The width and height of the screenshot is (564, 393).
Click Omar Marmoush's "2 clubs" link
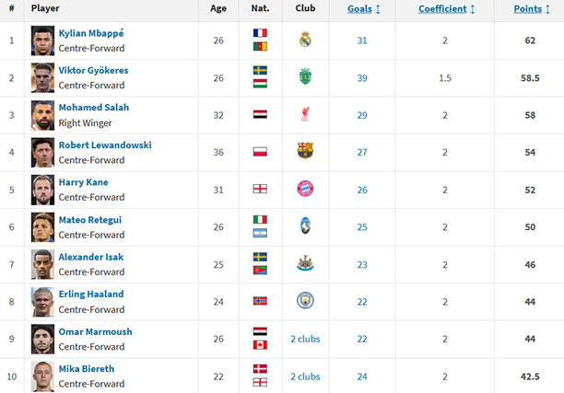(306, 339)
